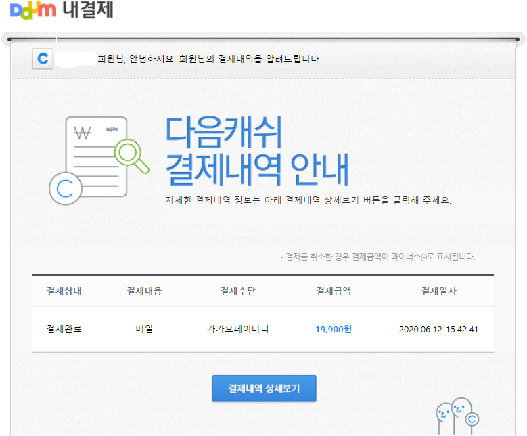Click the green magnifying glass icon
Viewport: 527px width, 436px height.
(131, 156)
